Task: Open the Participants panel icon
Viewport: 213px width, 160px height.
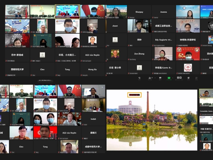Action: pyautogui.click(x=149, y=77)
